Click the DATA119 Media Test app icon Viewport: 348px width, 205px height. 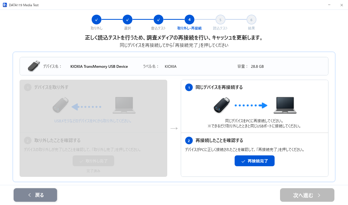click(x=5, y=5)
